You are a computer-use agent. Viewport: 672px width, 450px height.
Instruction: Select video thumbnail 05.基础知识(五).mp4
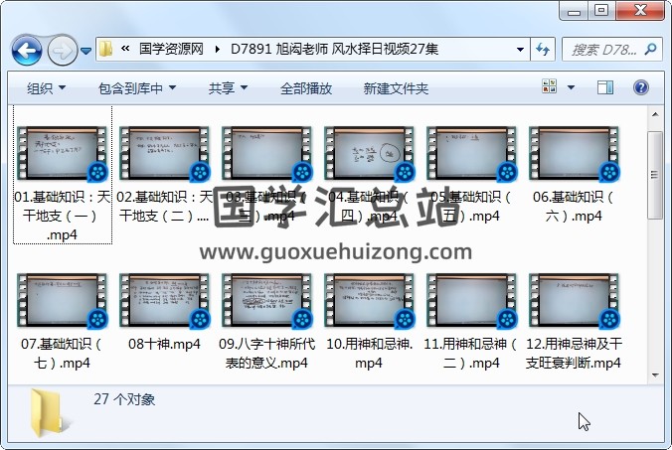[472, 154]
